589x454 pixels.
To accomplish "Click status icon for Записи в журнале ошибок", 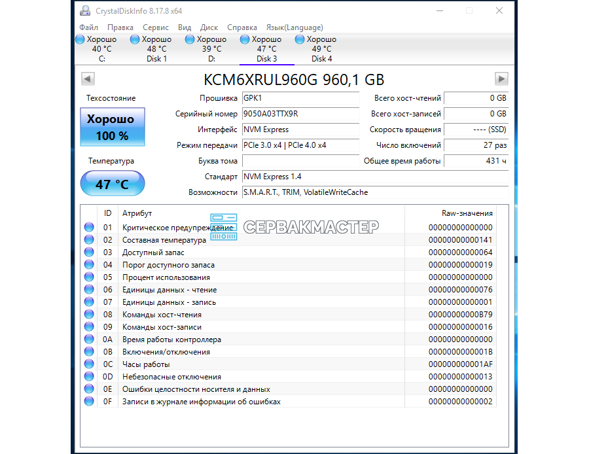I will pos(89,401).
